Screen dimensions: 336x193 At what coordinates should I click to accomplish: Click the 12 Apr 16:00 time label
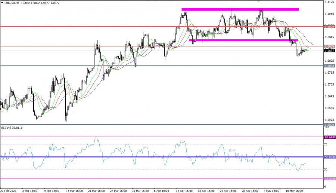pos(184,191)
